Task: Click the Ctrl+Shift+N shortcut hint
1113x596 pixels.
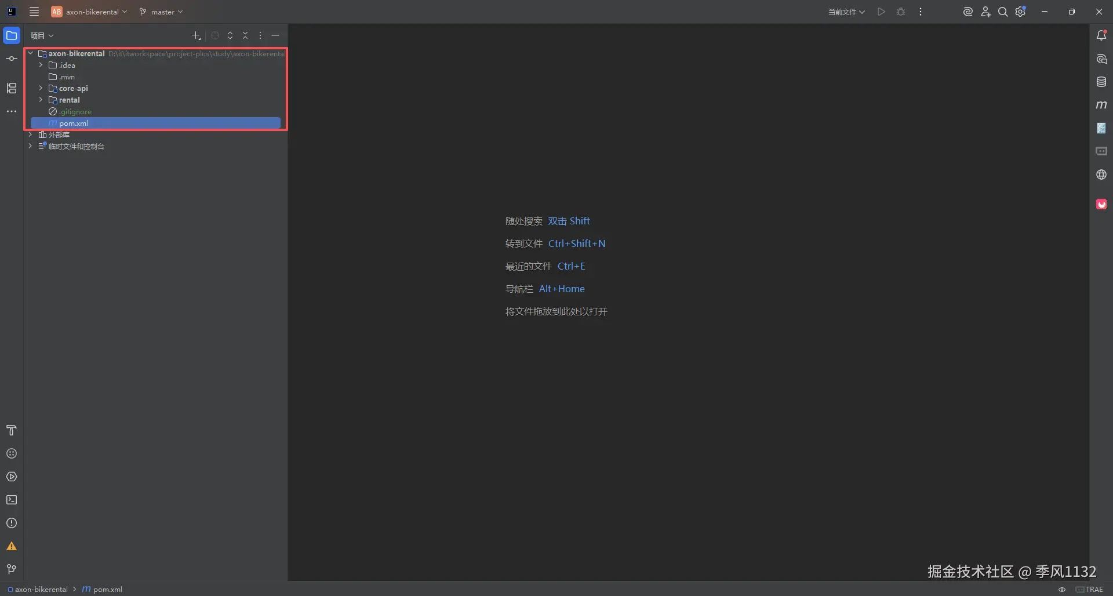Action: (577, 244)
